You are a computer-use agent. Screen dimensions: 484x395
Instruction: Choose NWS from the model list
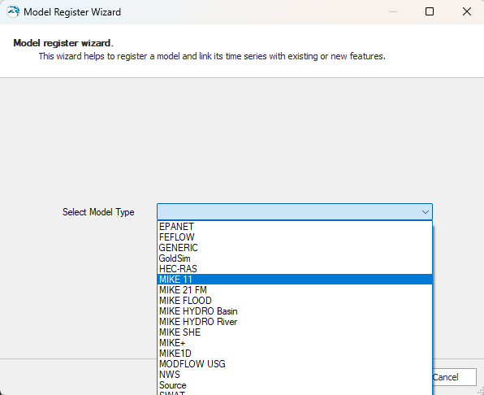pyautogui.click(x=295, y=375)
